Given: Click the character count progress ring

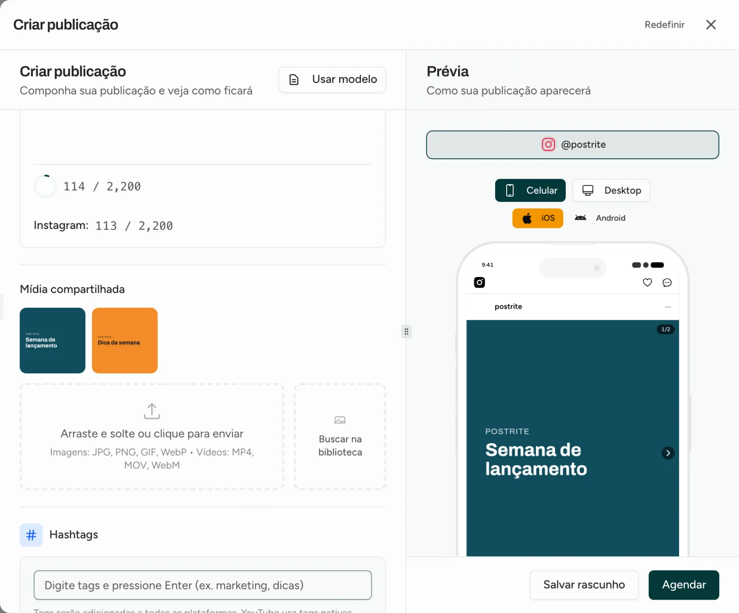Looking at the screenshot, I should 45,186.
